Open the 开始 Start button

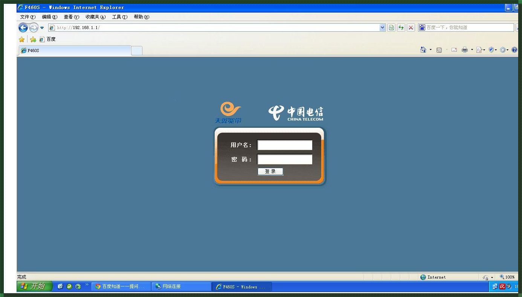point(34,286)
